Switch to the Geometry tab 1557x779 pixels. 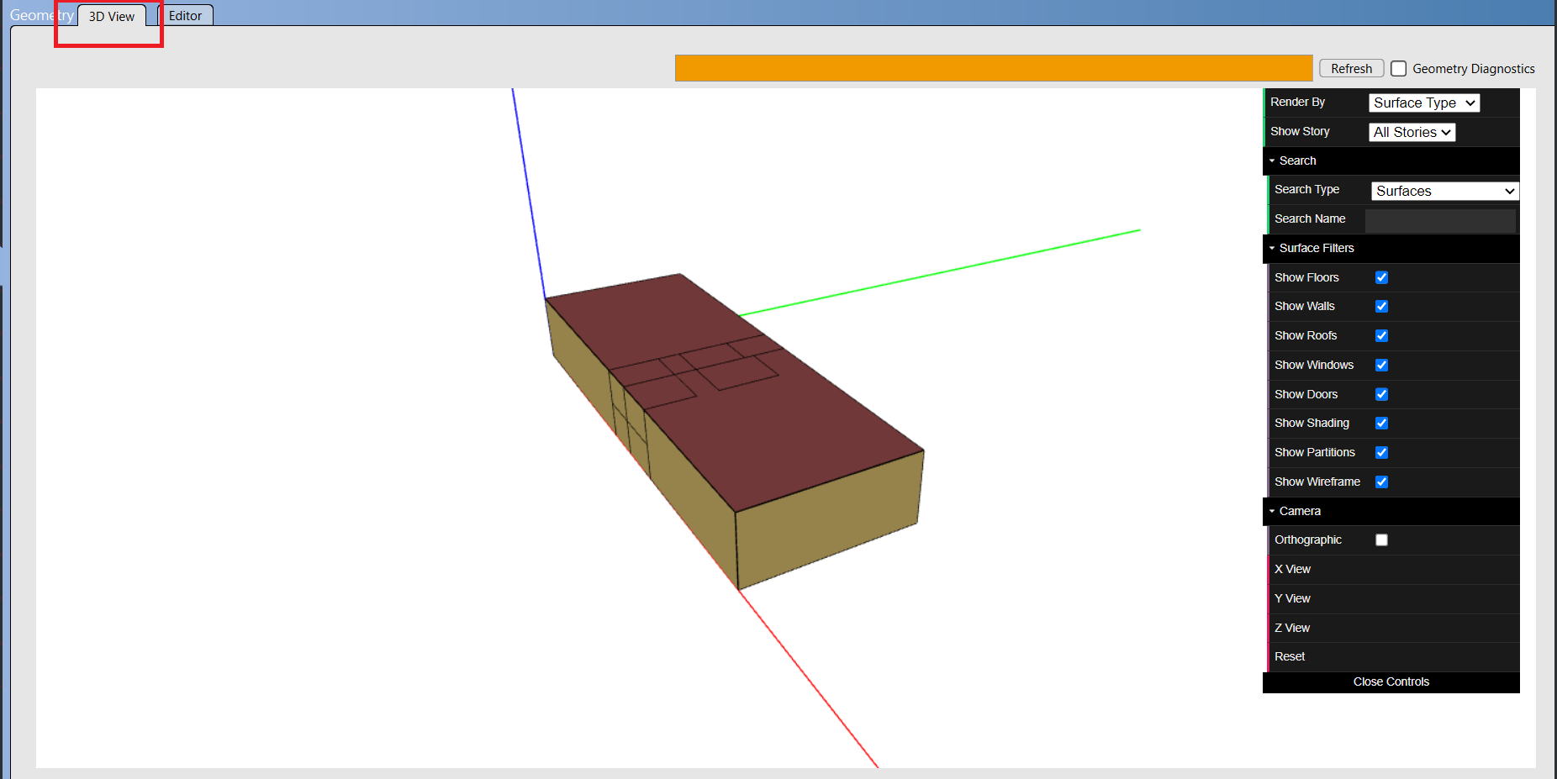[x=40, y=14]
